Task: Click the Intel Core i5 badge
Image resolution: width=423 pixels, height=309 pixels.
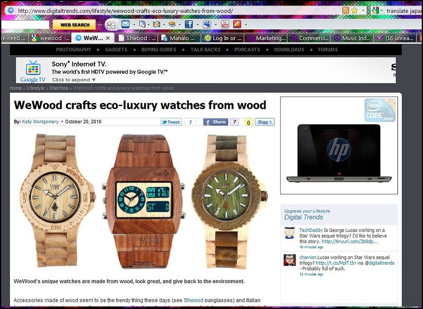Action: pyautogui.click(x=380, y=110)
